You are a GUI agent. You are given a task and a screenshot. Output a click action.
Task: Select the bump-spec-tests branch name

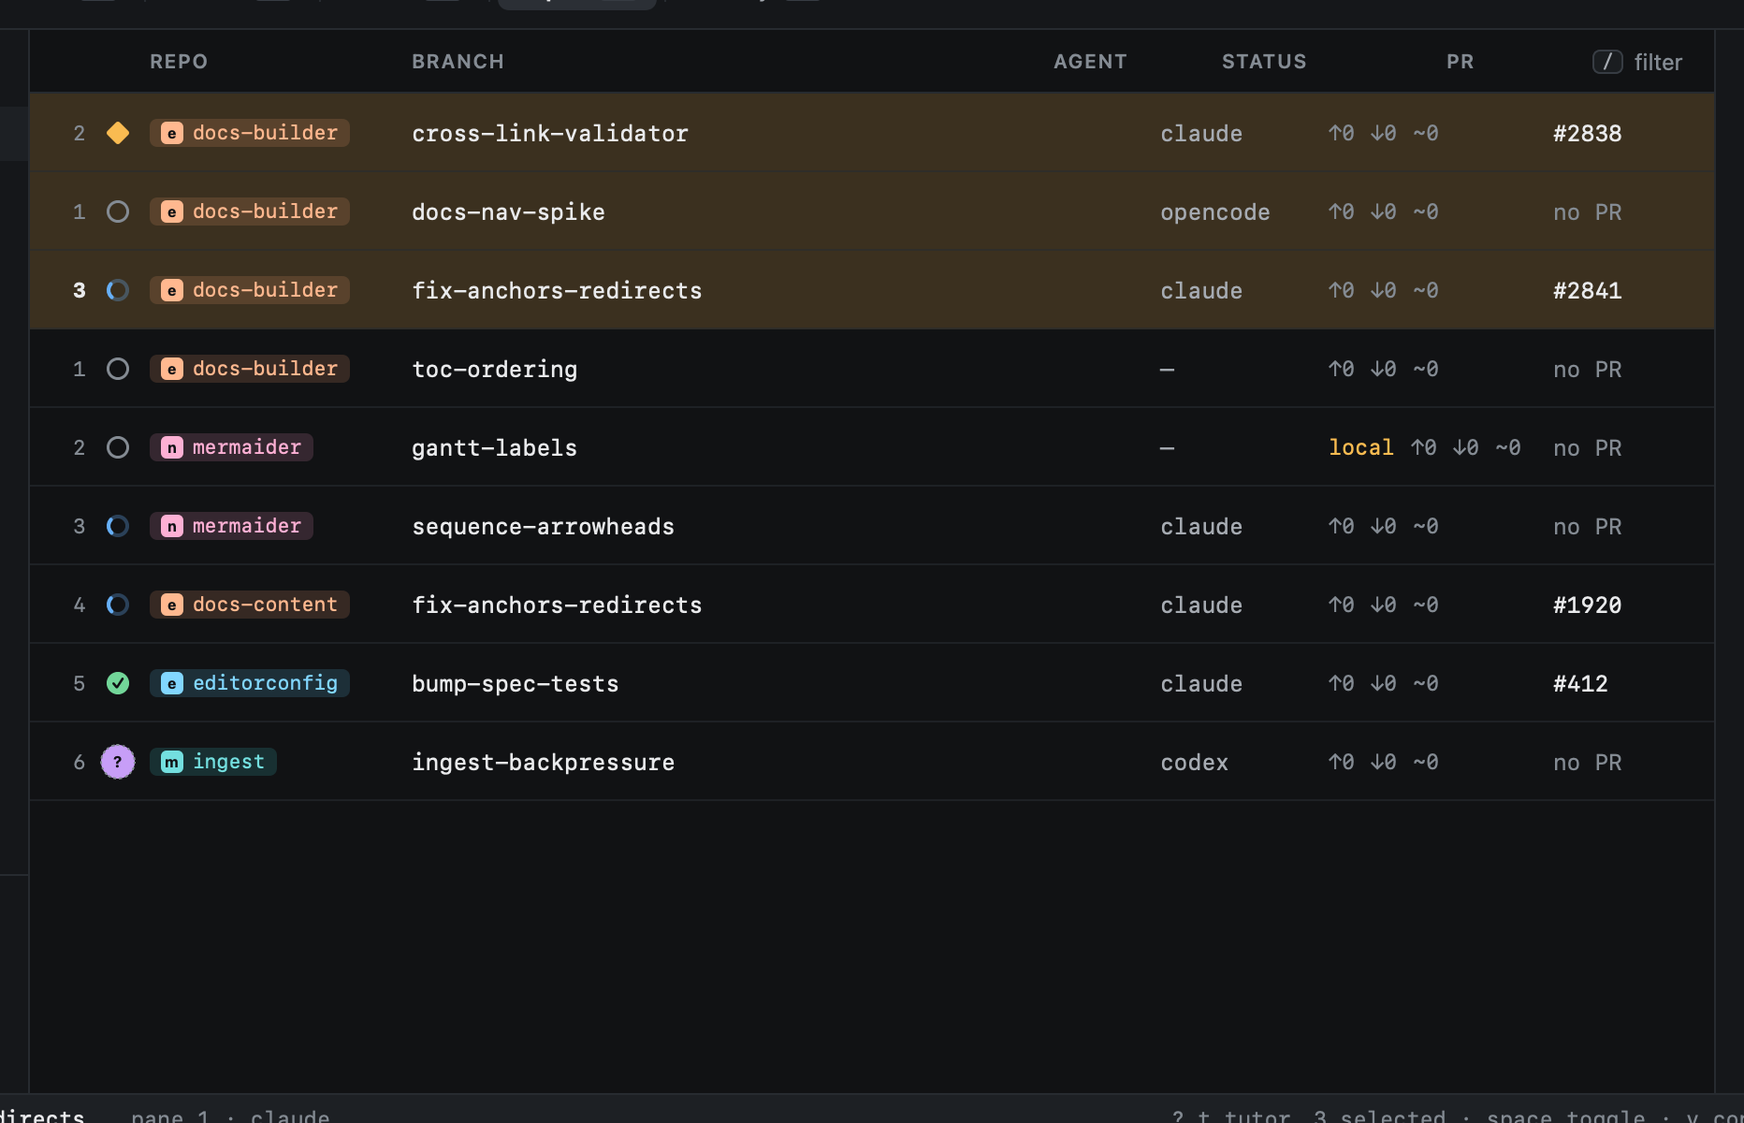(x=516, y=683)
